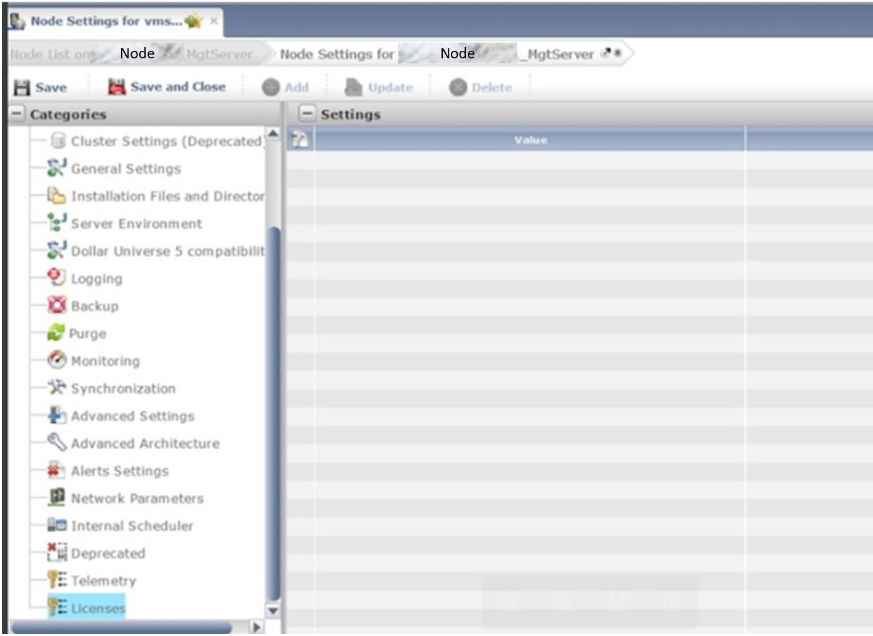This screenshot has width=873, height=636.
Task: Click the Value column header
Action: [x=530, y=140]
